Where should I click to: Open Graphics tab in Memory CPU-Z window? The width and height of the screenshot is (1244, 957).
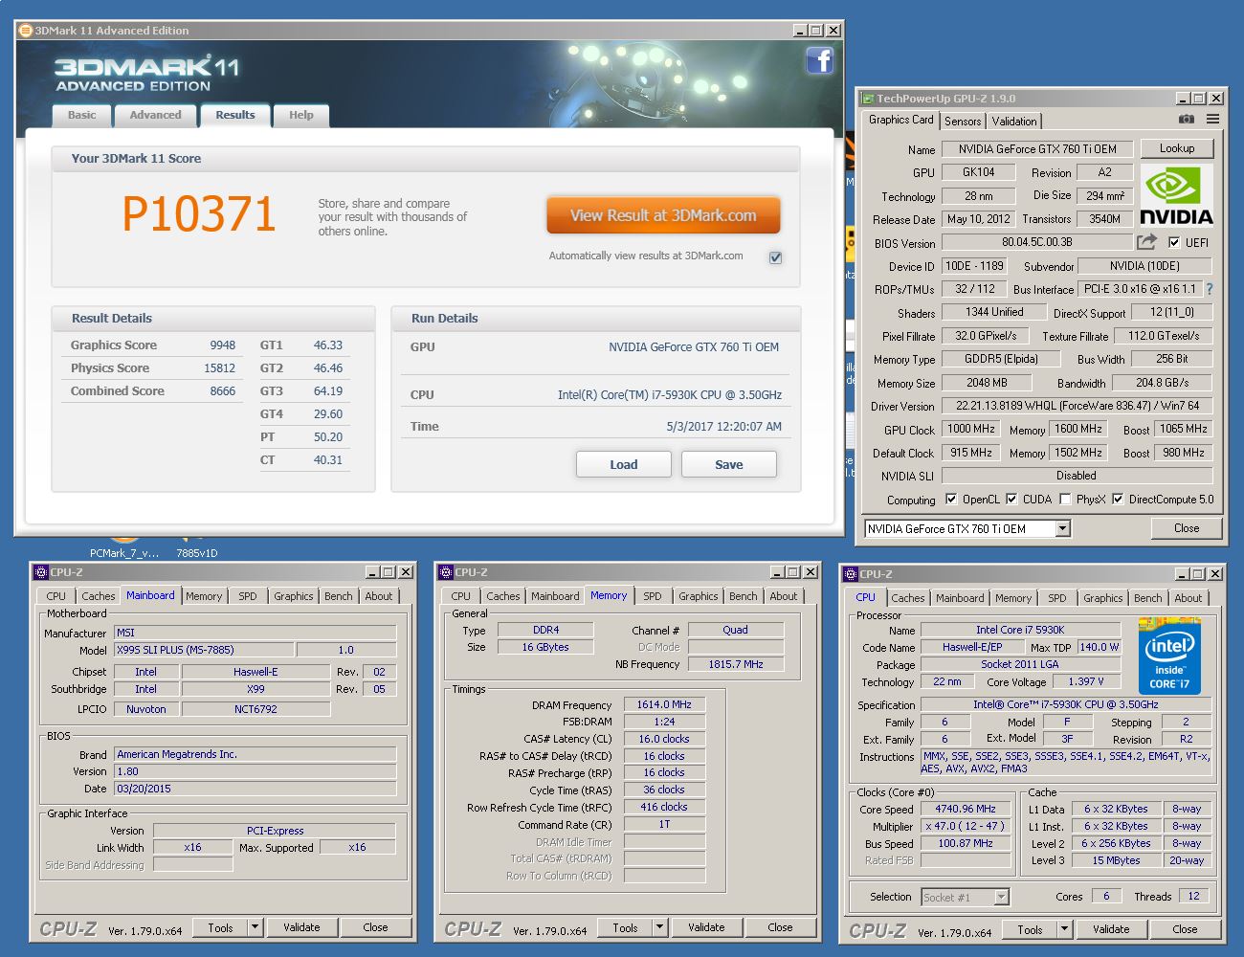(699, 596)
